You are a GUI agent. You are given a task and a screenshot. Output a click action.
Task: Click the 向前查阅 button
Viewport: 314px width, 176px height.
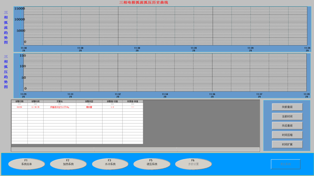287,107
